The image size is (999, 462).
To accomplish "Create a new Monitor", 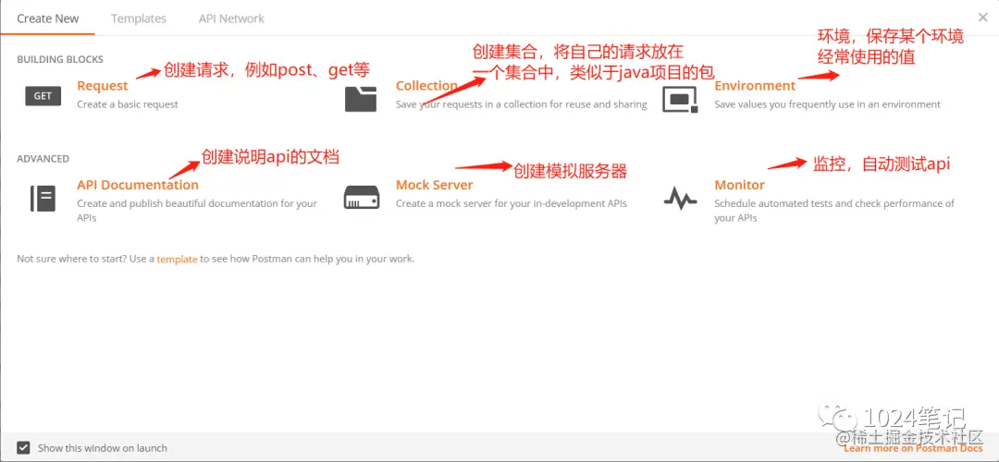I will [x=739, y=185].
